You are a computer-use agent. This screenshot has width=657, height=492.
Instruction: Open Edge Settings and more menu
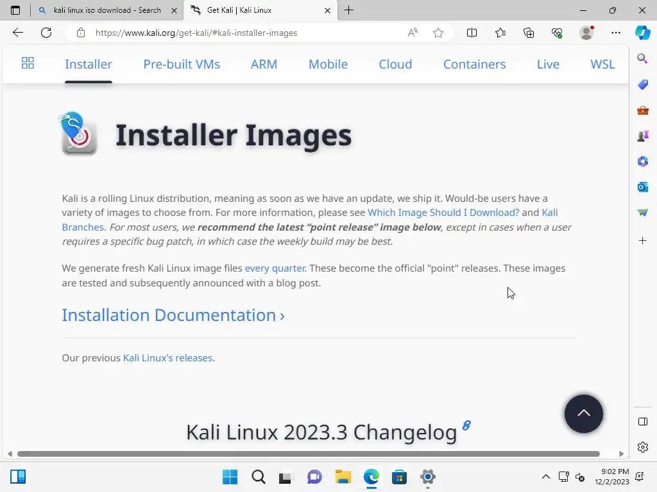point(615,33)
